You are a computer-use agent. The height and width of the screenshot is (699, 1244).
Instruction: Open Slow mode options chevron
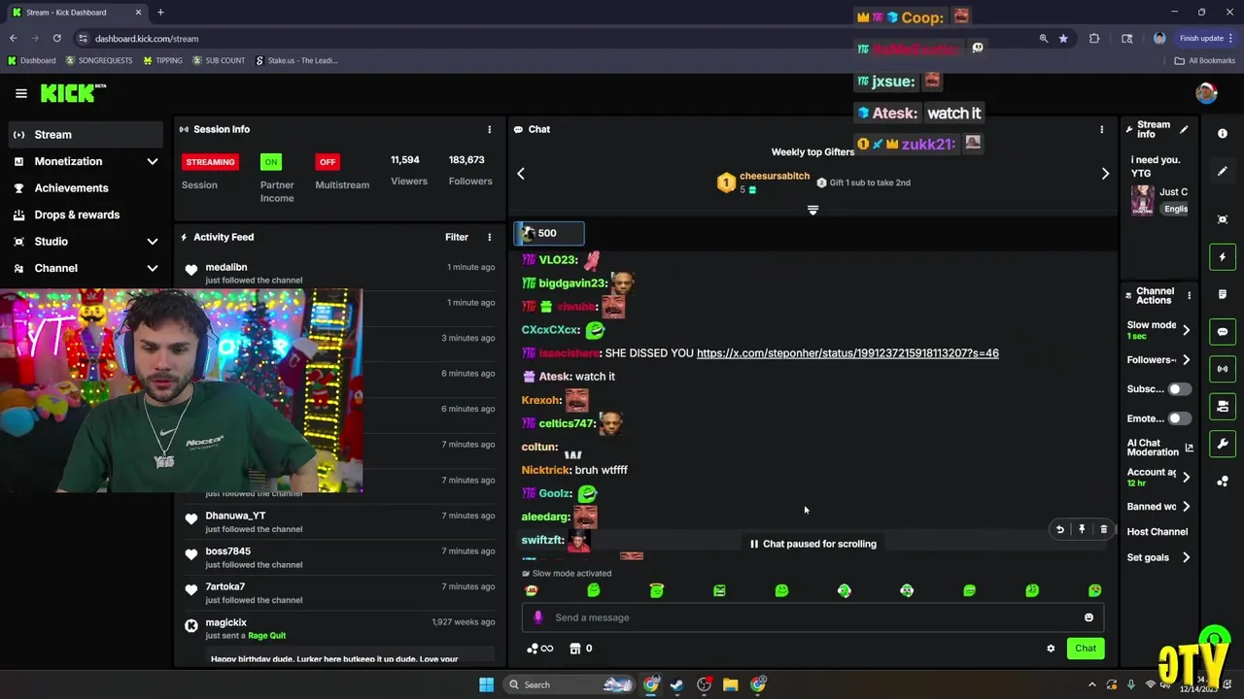(x=1186, y=330)
